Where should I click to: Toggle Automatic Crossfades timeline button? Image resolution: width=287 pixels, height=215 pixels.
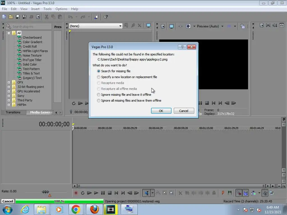coord(246,193)
